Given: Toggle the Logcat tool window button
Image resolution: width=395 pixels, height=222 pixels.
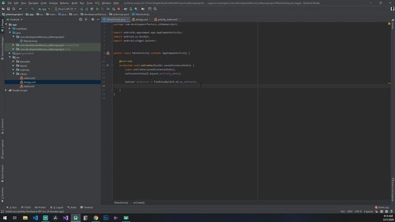Looking at the screenshot, I should (x=57, y=207).
